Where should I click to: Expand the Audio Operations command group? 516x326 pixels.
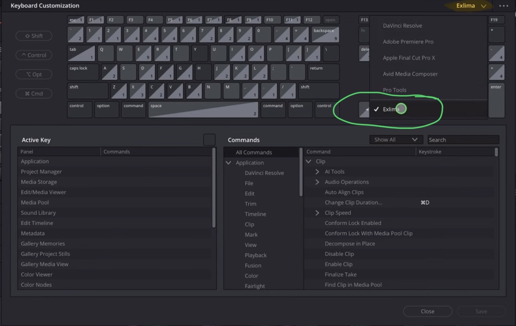point(317,182)
